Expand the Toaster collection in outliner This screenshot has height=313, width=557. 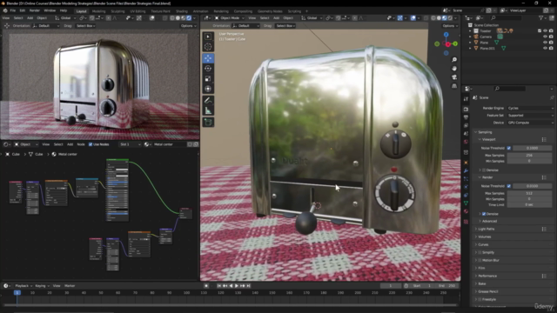point(470,31)
